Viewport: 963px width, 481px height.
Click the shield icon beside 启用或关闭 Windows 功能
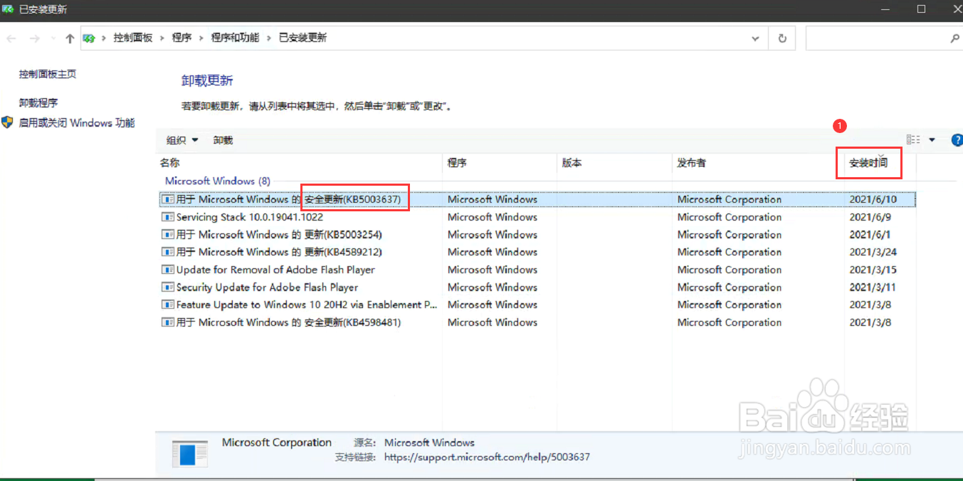click(x=7, y=122)
